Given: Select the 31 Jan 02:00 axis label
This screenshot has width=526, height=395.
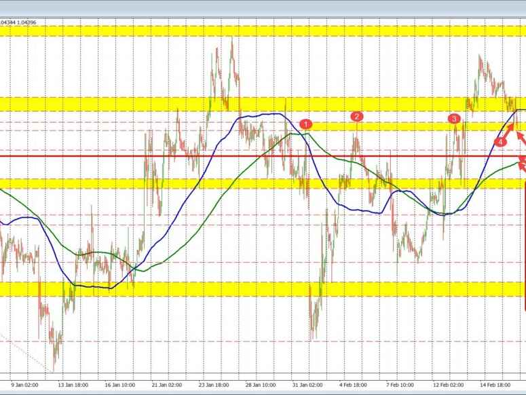Looking at the screenshot, I should 307,385.
